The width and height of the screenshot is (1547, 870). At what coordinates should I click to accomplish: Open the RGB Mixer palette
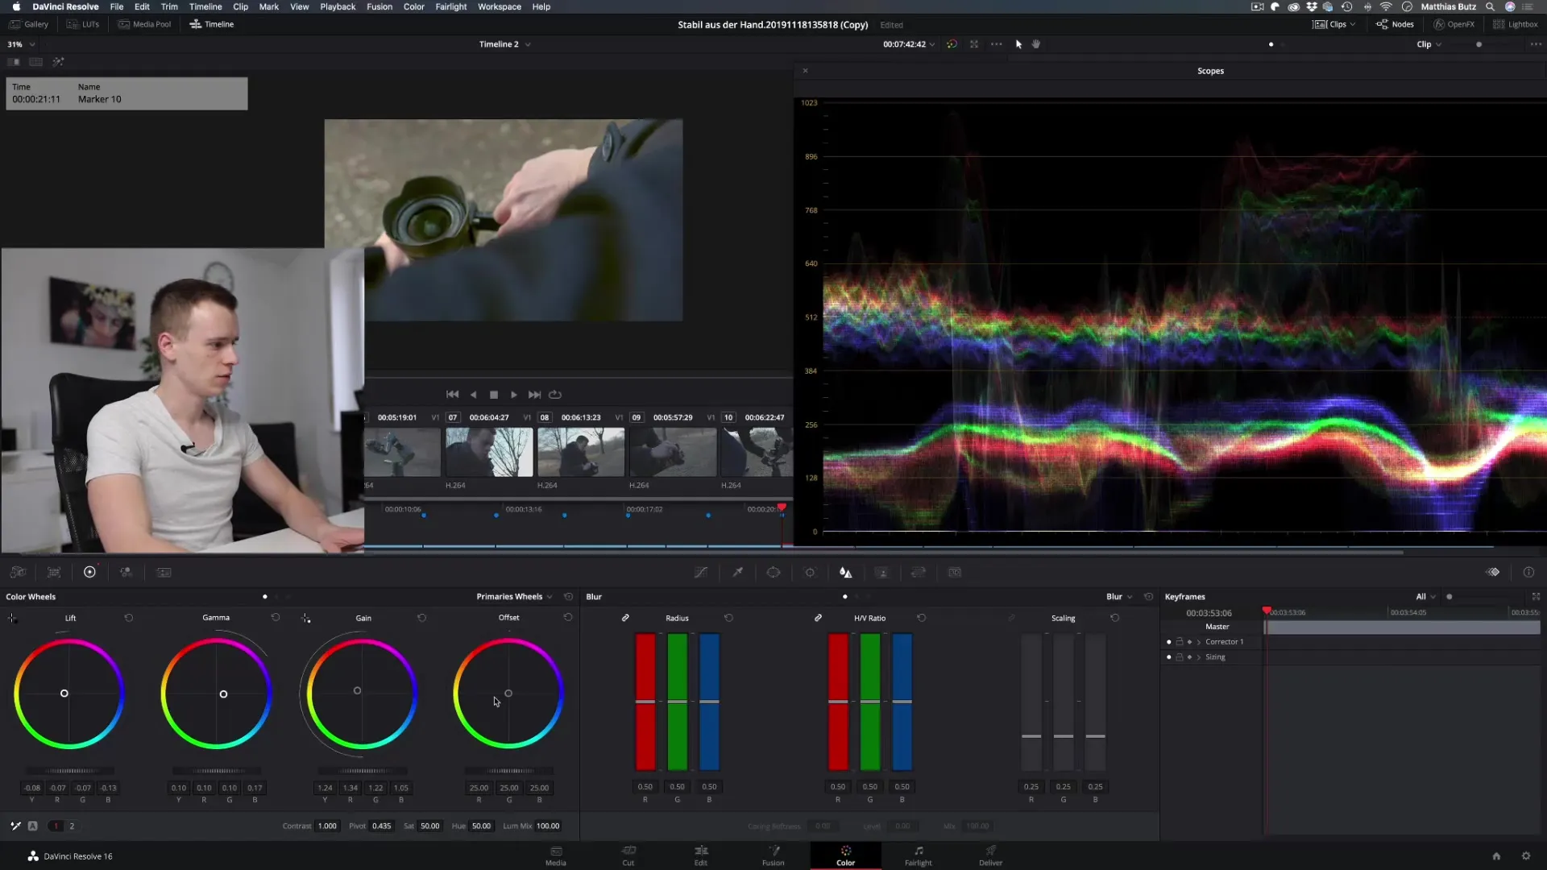126,573
